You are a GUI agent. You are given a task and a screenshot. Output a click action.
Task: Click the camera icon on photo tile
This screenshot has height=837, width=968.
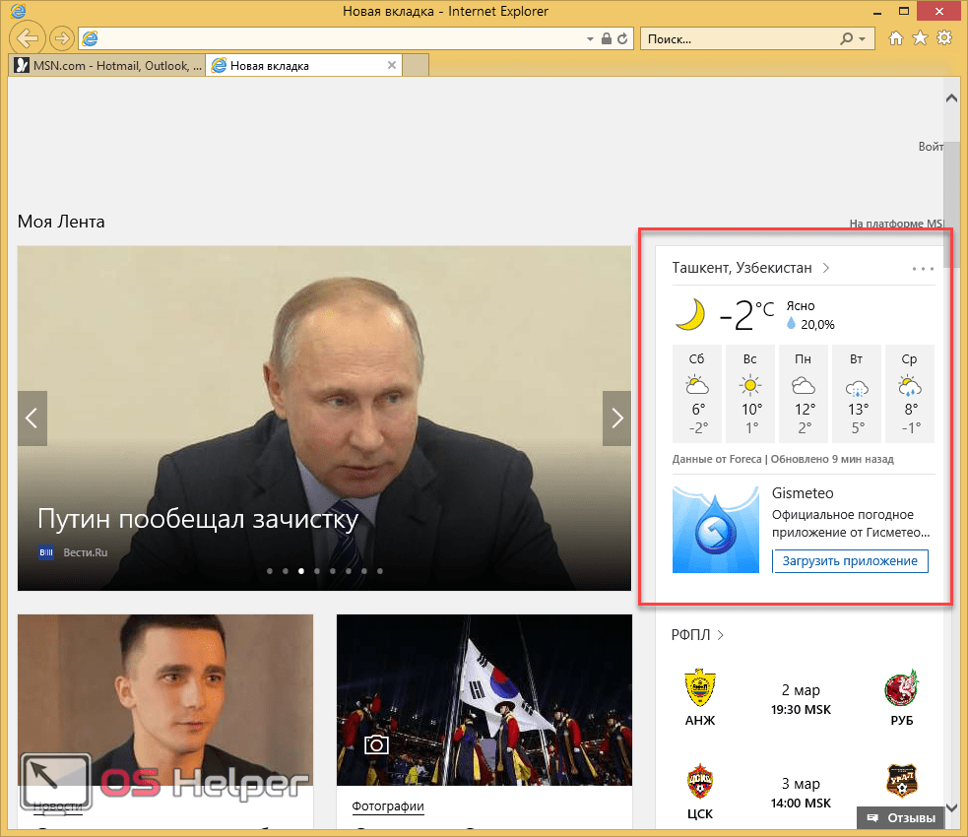coord(374,744)
